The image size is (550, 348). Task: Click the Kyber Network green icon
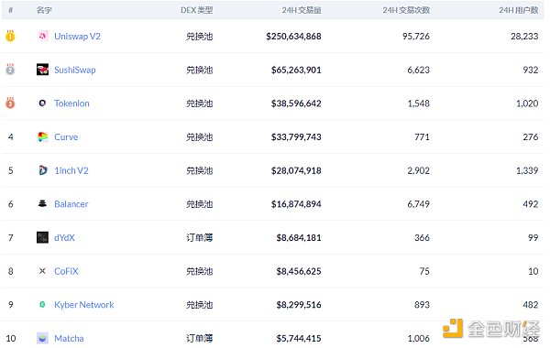42,305
